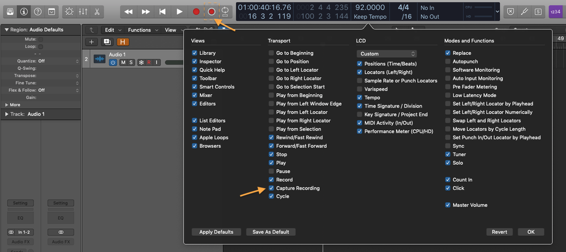566x252 pixels.
Task: Toggle the Solo S icon in control bar
Action: click(x=538, y=11)
